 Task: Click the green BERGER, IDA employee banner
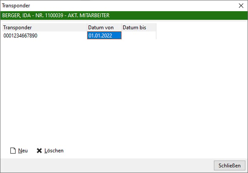124,16
